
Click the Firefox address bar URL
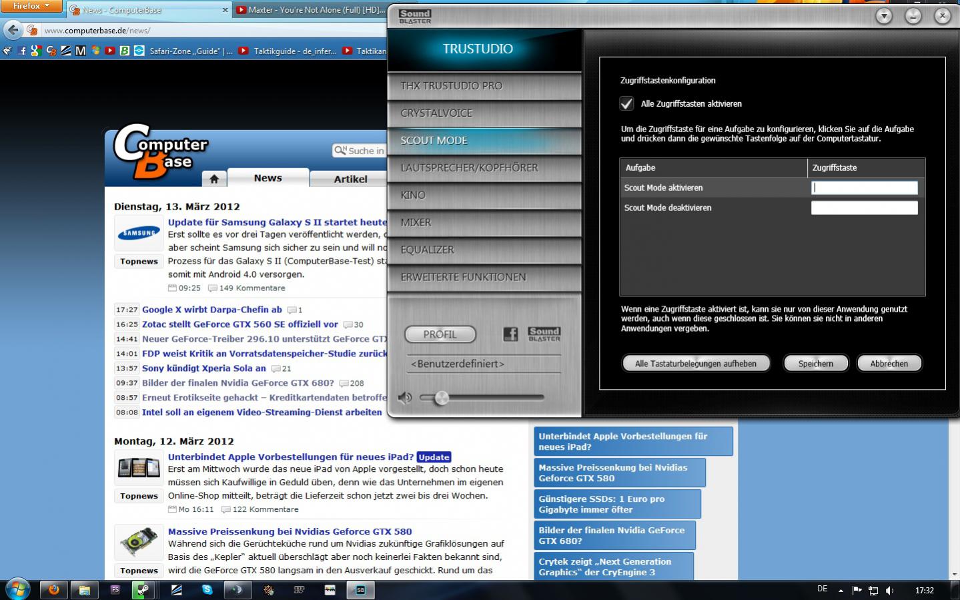(x=98, y=31)
